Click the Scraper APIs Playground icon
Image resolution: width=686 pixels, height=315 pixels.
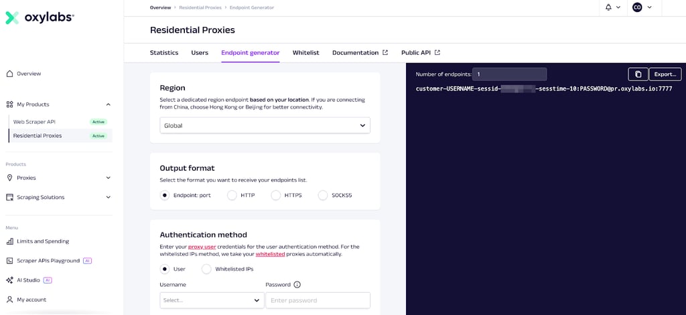tap(9, 261)
